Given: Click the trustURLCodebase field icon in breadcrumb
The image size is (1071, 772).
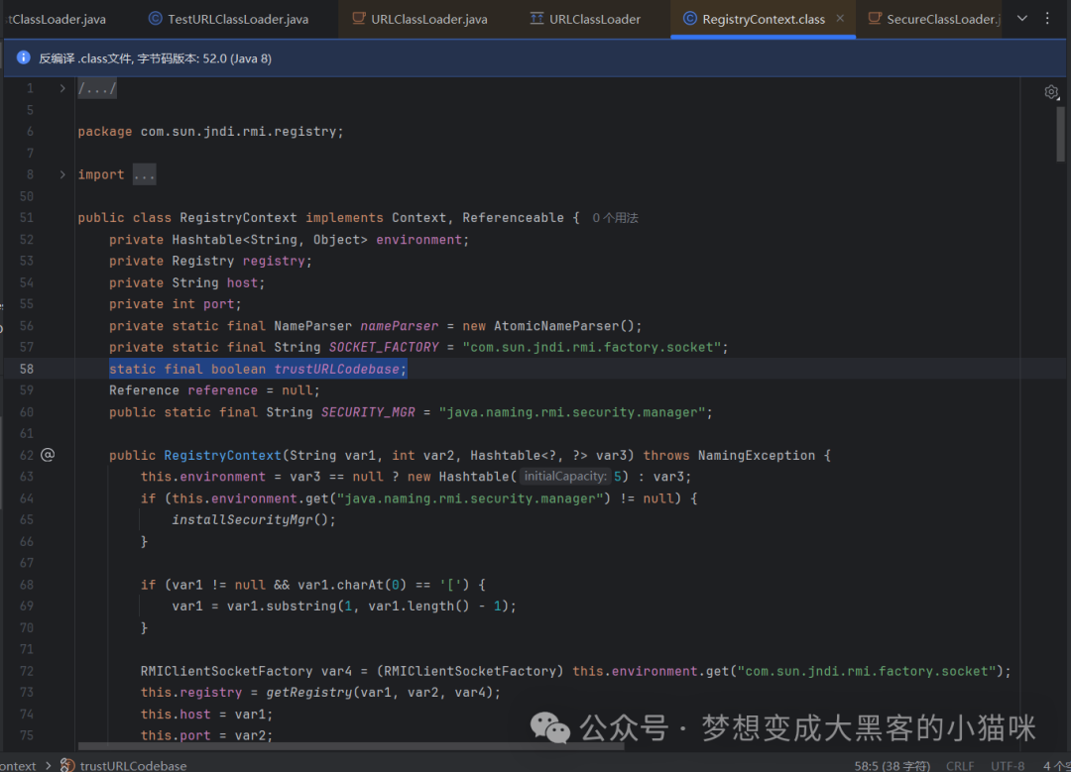Looking at the screenshot, I should click(67, 765).
